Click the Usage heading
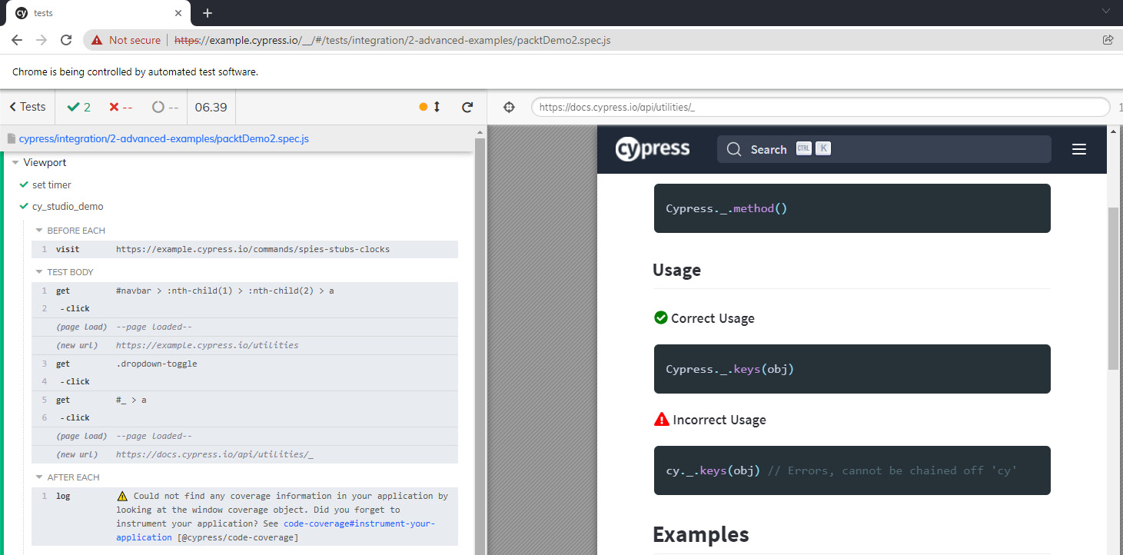This screenshot has height=555, width=1123. [x=676, y=270]
